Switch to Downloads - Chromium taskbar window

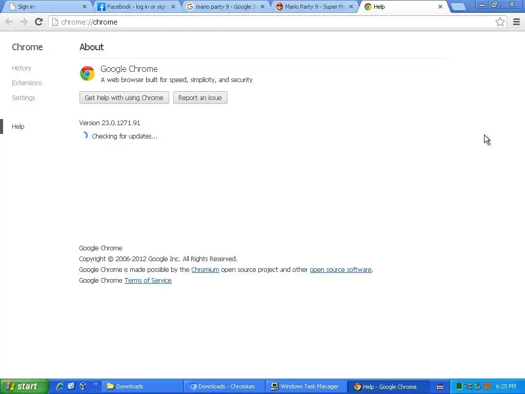tap(225, 387)
